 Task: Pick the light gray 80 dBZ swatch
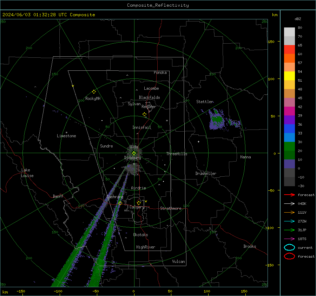(x=289, y=32)
